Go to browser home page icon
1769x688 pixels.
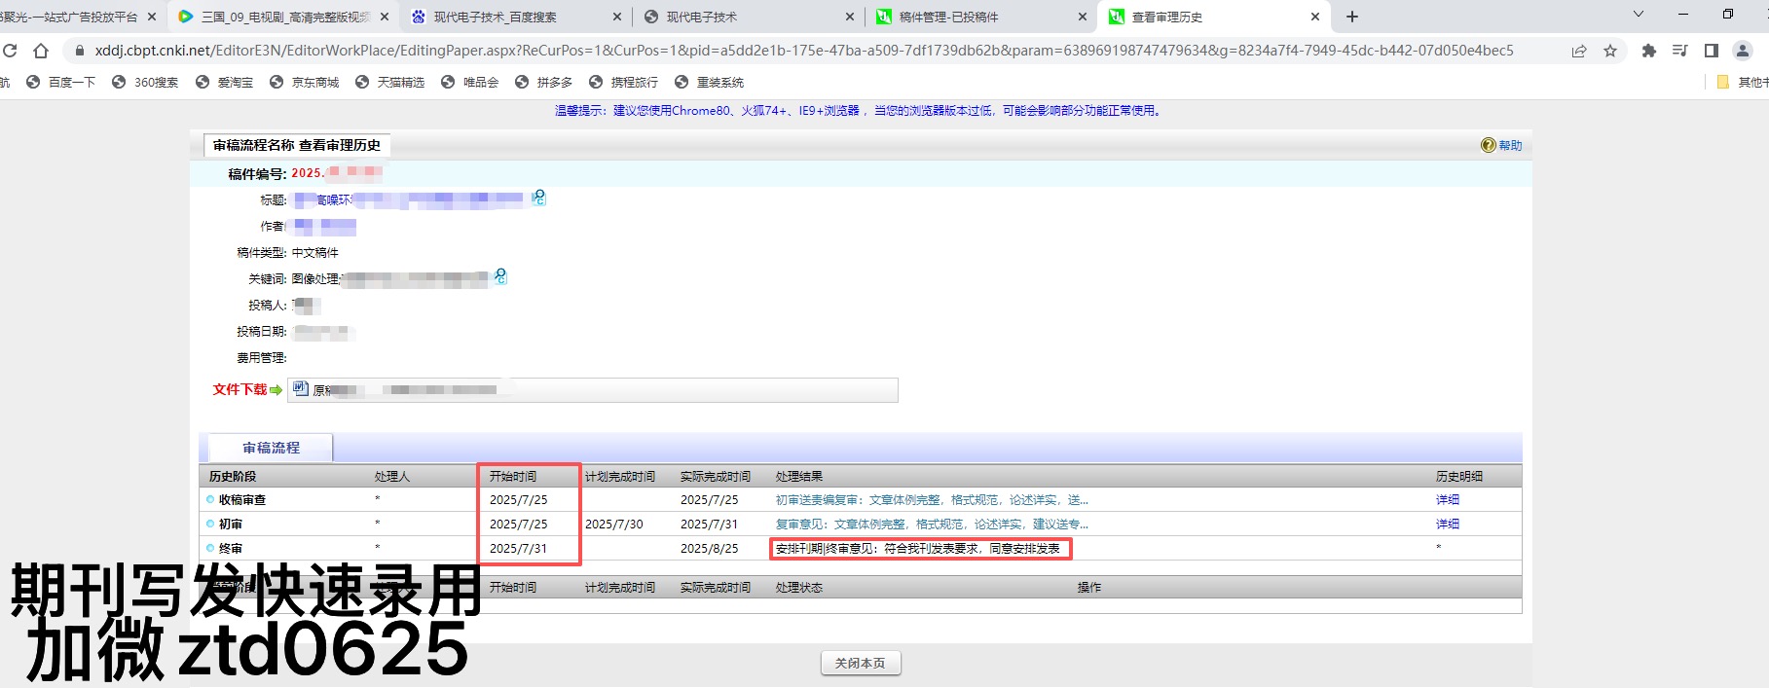click(x=40, y=51)
